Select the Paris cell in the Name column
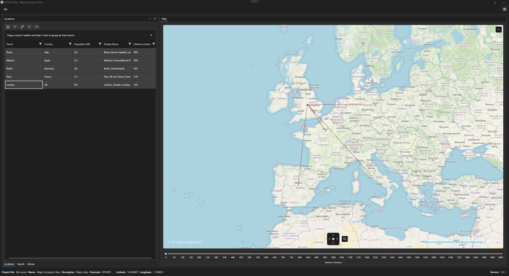 [x=24, y=76]
